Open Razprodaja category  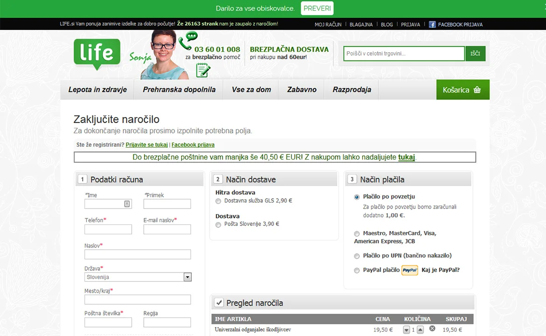click(x=352, y=90)
